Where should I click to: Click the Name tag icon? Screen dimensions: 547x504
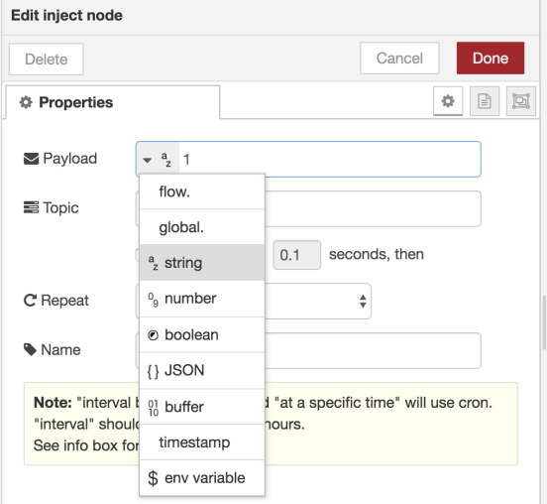[30, 349]
